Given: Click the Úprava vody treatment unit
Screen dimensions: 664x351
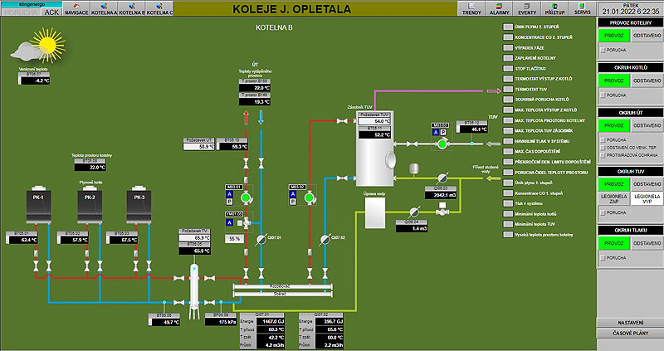Looking at the screenshot, I should coord(375,213).
